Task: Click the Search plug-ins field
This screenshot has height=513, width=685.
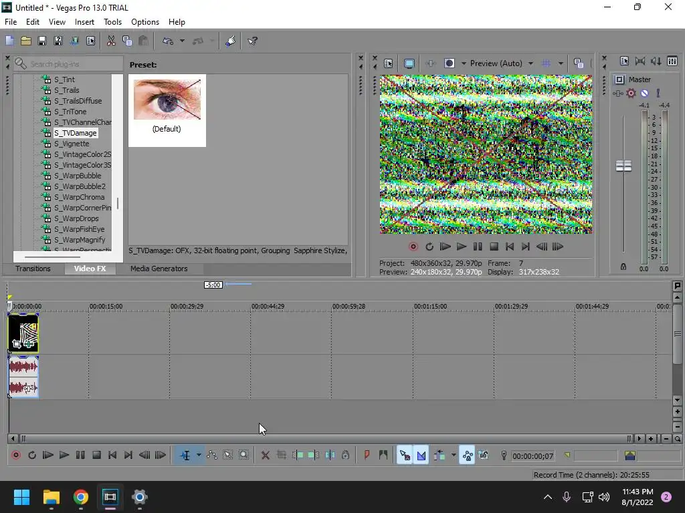Action: (68, 63)
